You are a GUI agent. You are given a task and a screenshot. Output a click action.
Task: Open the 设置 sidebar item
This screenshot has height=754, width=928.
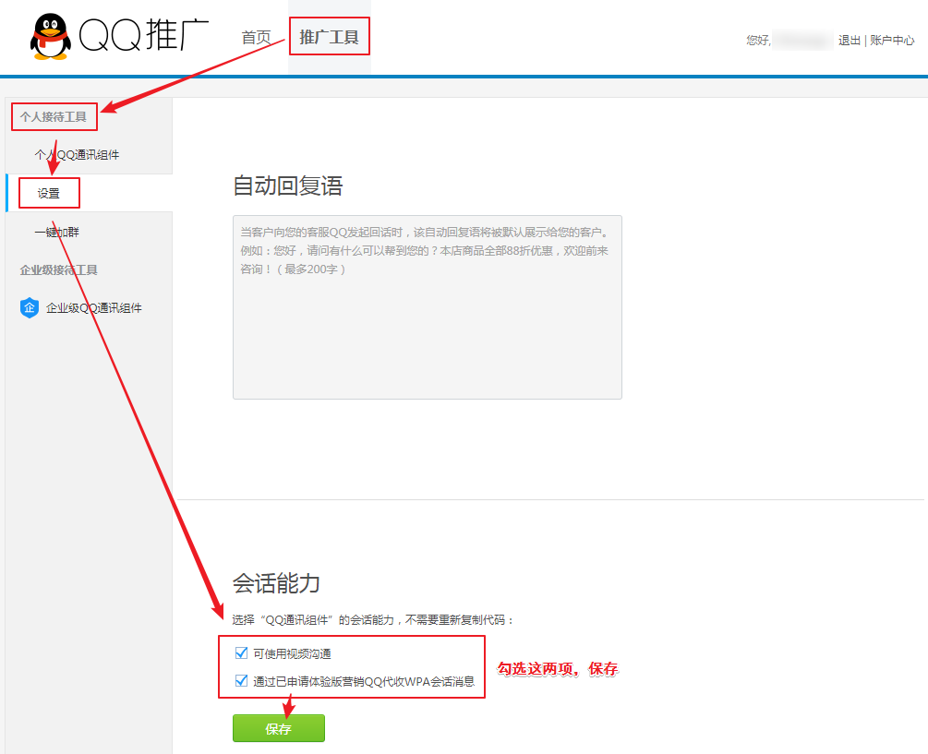point(49,194)
